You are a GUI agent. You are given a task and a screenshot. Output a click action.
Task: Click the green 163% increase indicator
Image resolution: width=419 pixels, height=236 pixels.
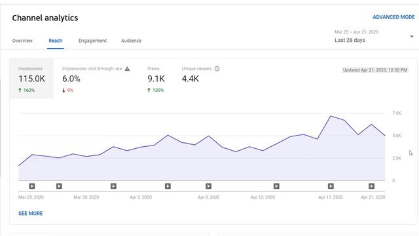click(26, 90)
